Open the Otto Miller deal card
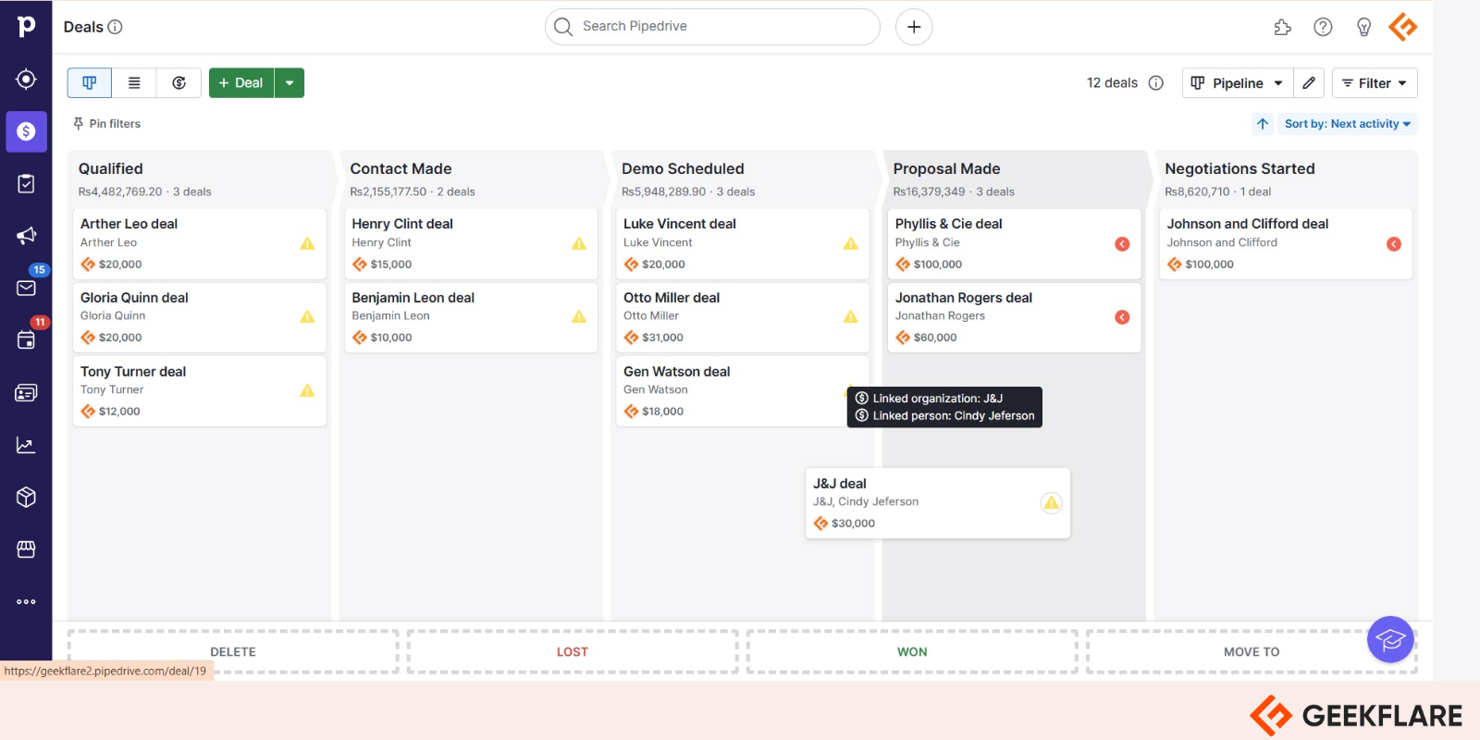Viewport: 1480px width, 740px height. point(743,317)
